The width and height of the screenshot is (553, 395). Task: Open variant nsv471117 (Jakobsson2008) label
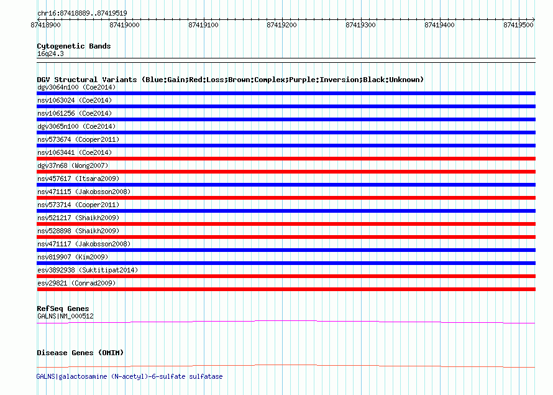84,244
